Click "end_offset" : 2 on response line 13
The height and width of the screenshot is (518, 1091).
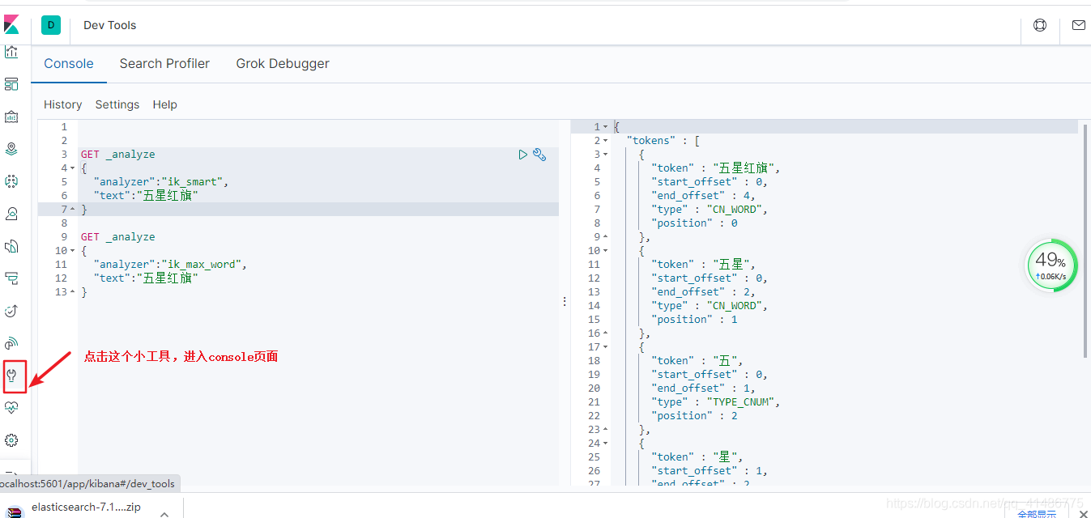703,292
